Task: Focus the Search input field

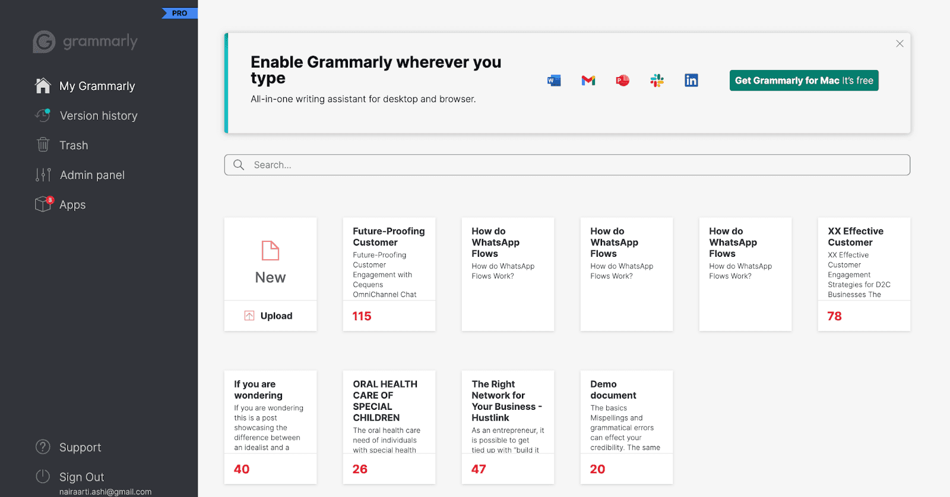Action: pyautogui.click(x=567, y=165)
